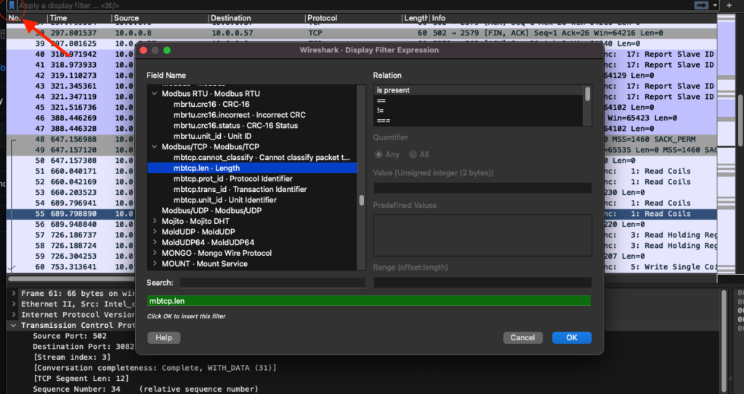Image resolution: width=744 pixels, height=394 pixels.
Task: Click the Value unsigned integer input field
Action: coord(482,188)
